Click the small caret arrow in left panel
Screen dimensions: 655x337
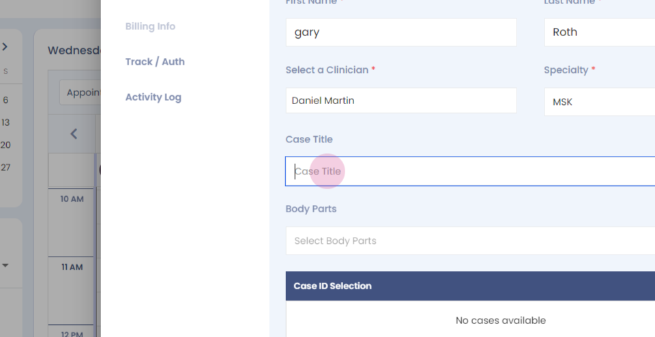tap(5, 266)
